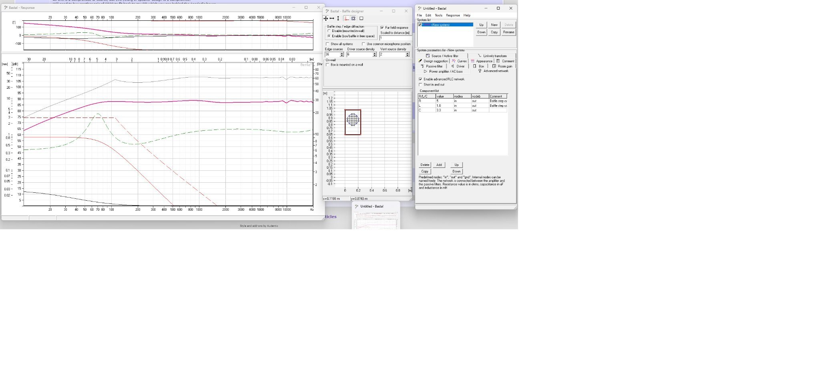This screenshot has width=820, height=387.
Task: Open the Room gain tab
Action: click(502, 66)
